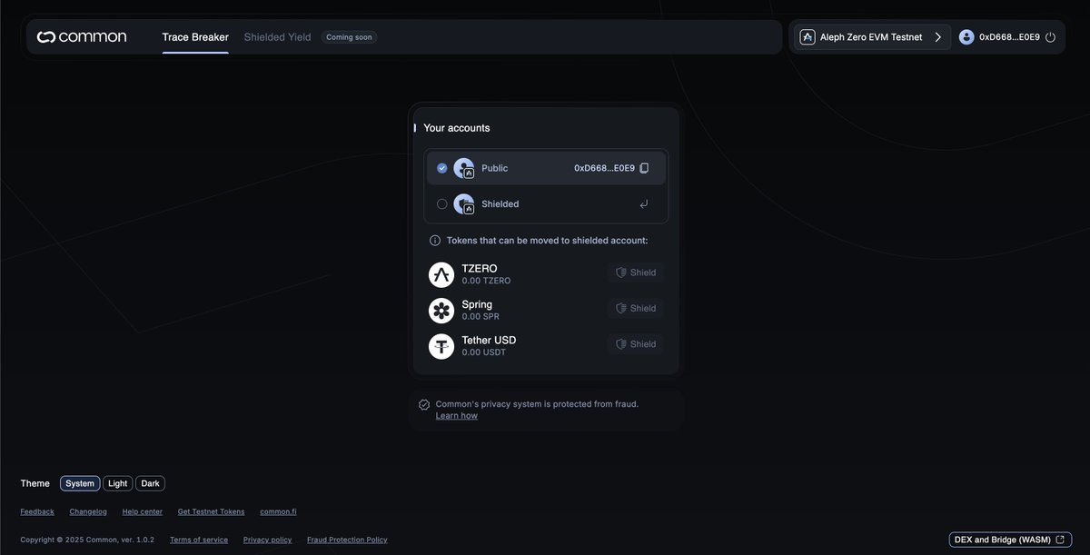This screenshot has width=1090, height=555.
Task: Click the wallet avatar icon in header
Action: (966, 37)
